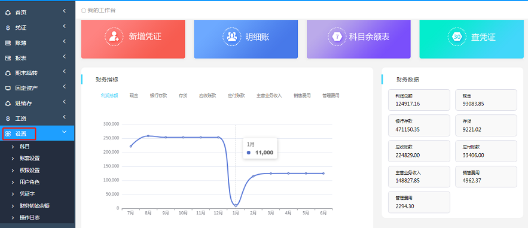
Task: Switch to the 现金 indicator tab
Action: pyautogui.click(x=134, y=96)
